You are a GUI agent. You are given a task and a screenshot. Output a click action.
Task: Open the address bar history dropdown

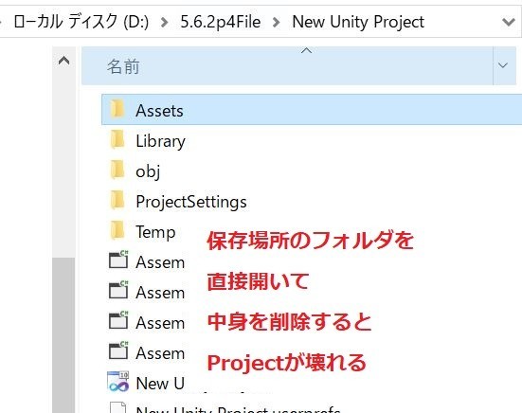[509, 23]
